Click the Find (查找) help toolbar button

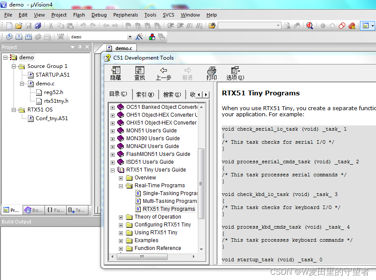(139, 73)
